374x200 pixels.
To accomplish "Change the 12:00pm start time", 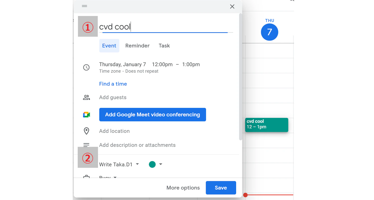I will click(162, 64).
